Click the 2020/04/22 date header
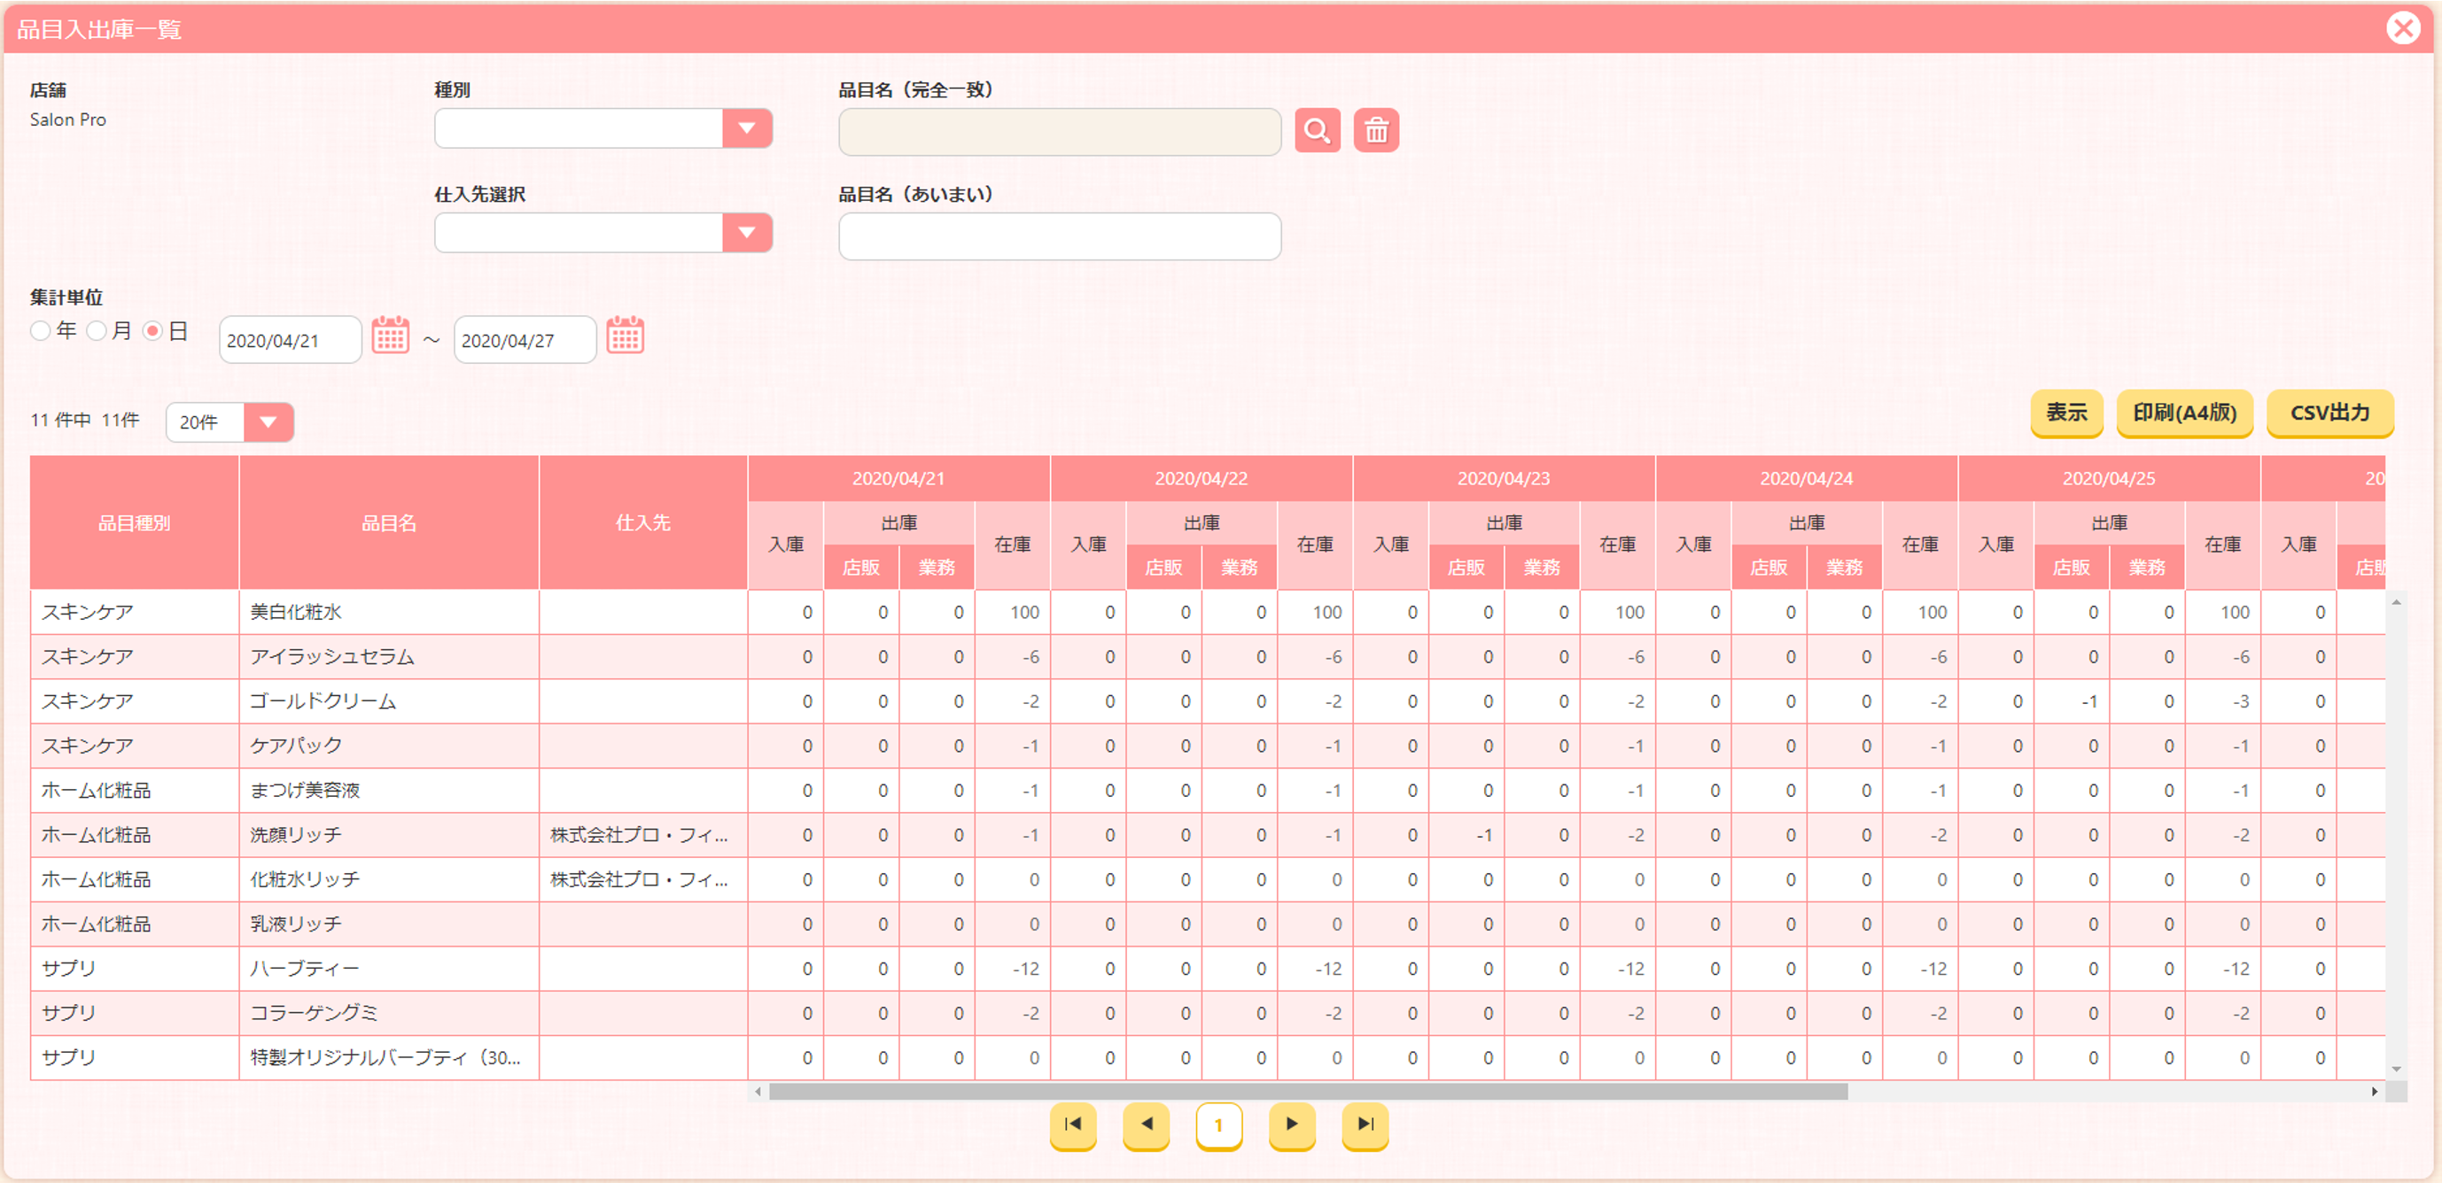The height and width of the screenshot is (1183, 2442). tap(1202, 478)
